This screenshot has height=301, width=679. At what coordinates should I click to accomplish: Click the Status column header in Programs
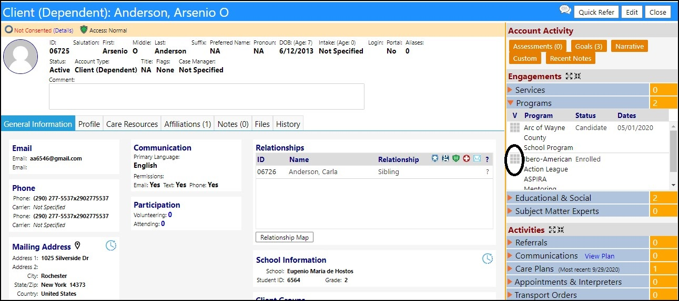(x=585, y=115)
